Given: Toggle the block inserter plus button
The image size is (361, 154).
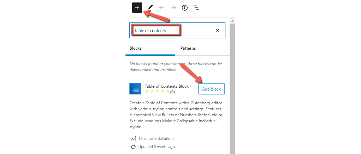Looking at the screenshot, I should [137, 7].
